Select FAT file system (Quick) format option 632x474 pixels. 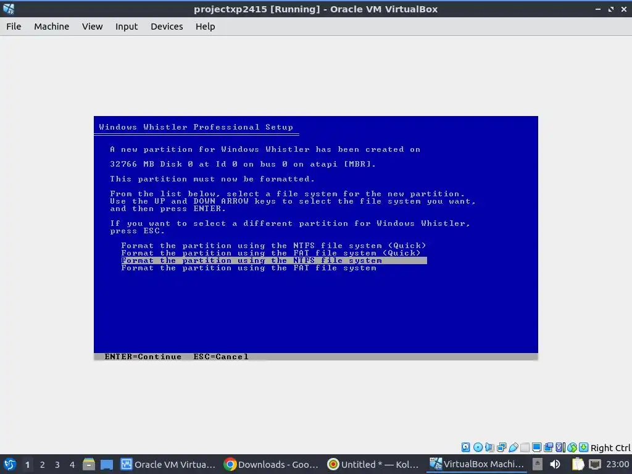click(x=271, y=253)
